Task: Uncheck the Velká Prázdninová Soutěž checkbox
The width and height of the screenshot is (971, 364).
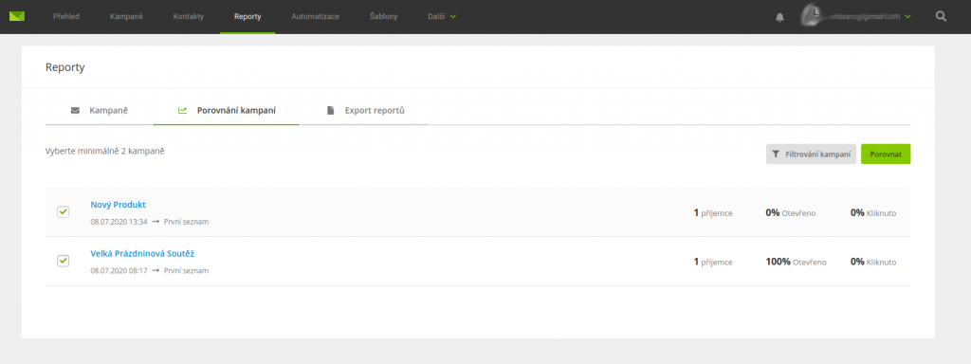Action: (64, 262)
